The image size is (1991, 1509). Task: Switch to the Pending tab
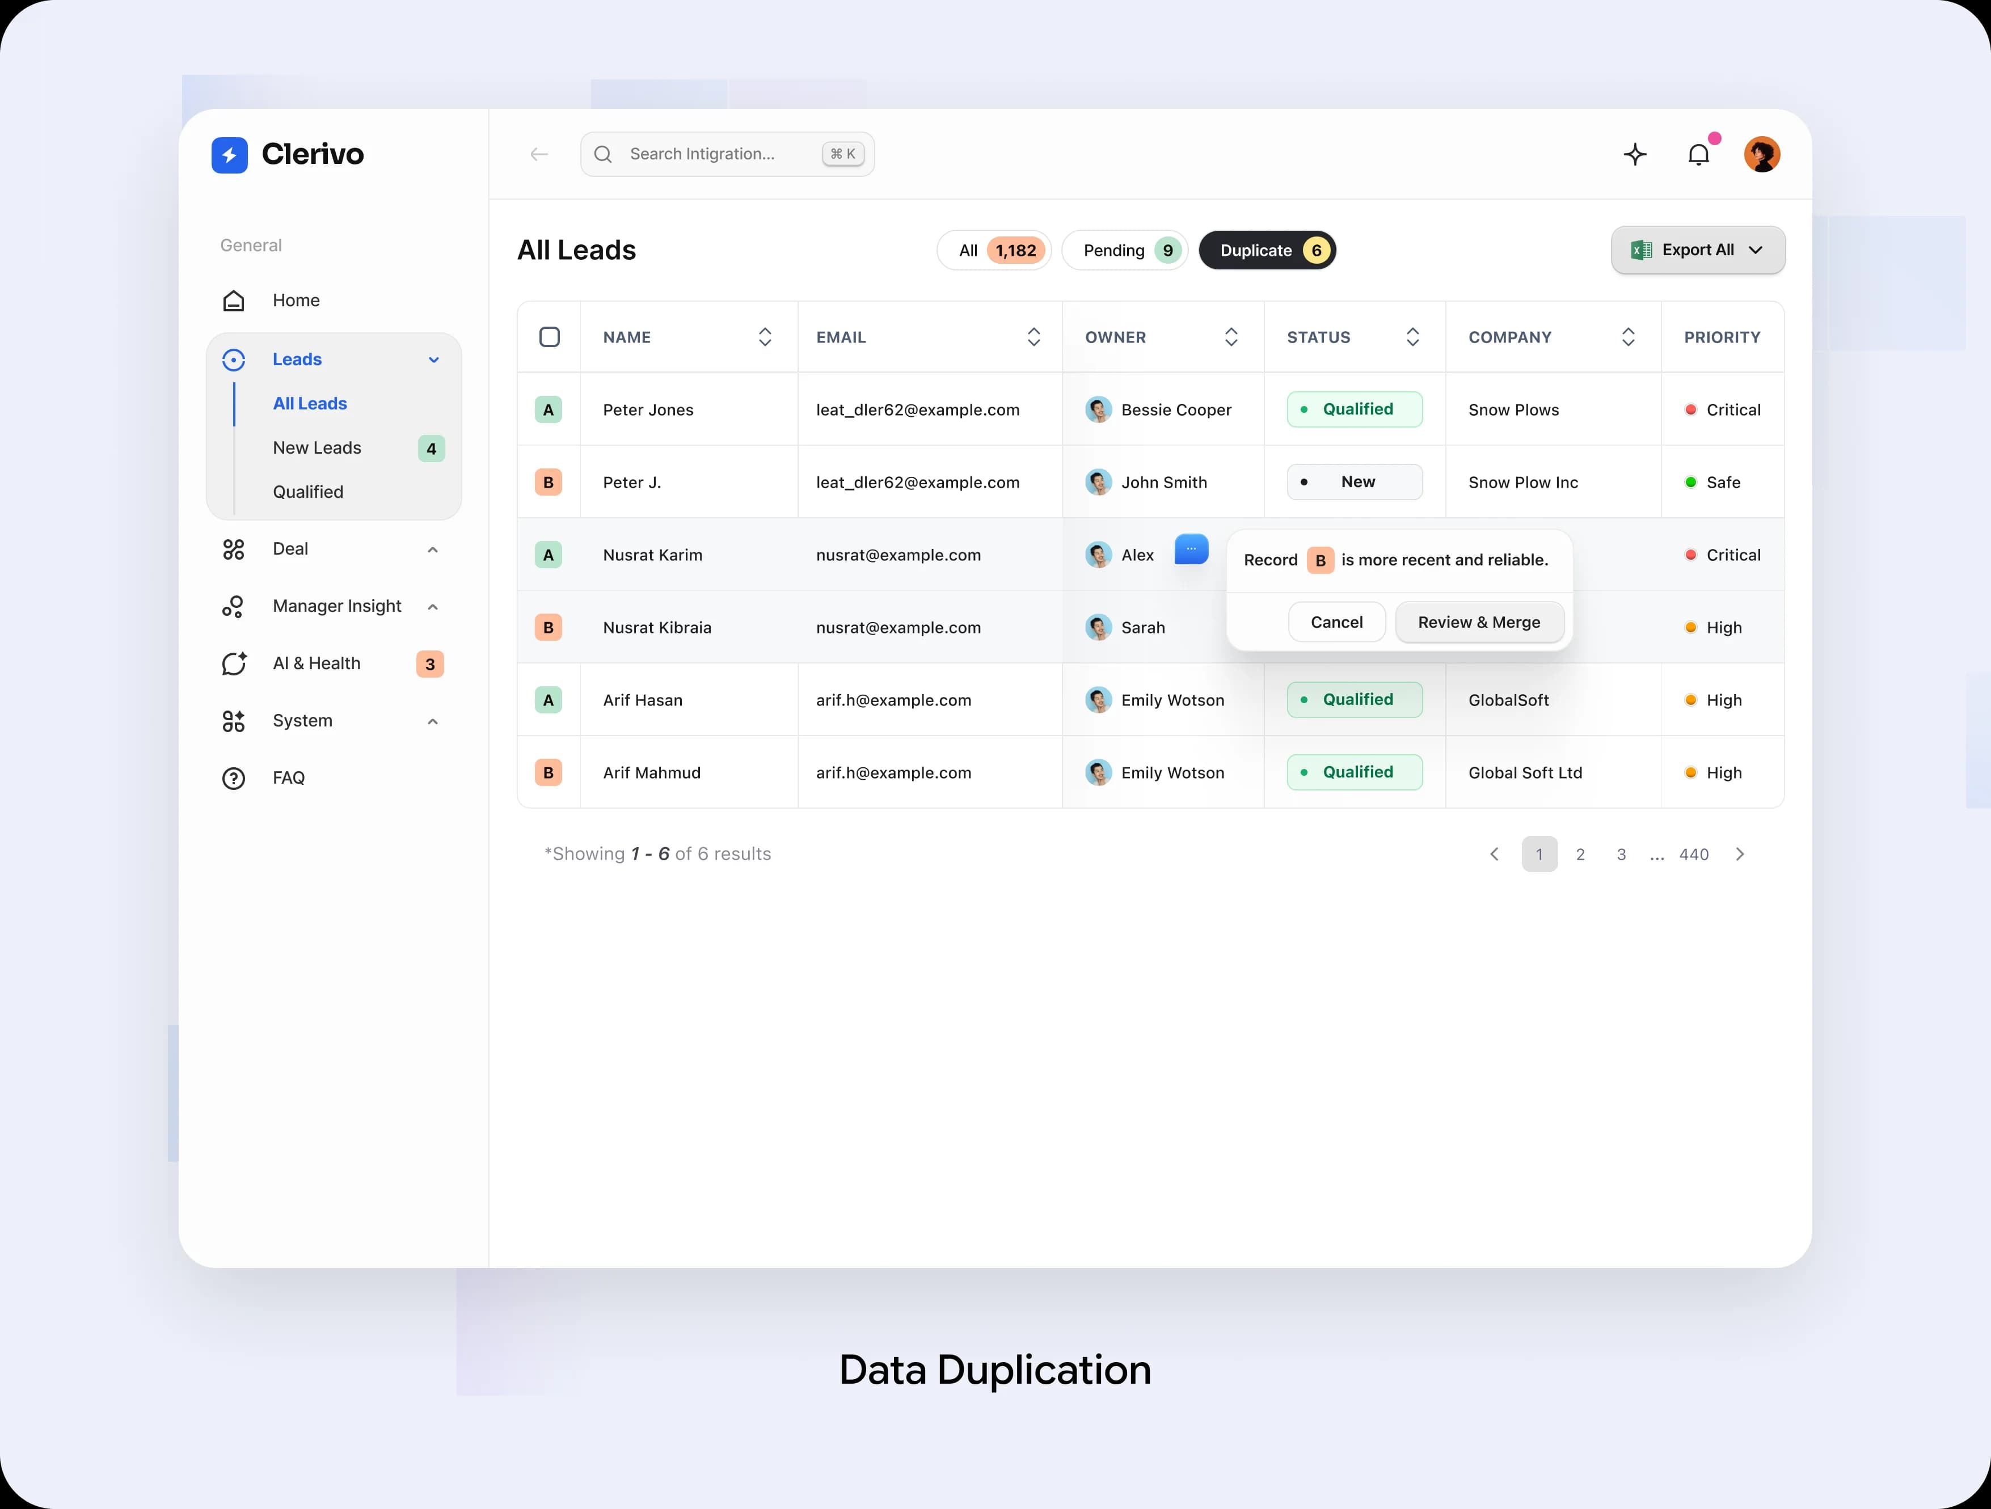pyautogui.click(x=1125, y=250)
